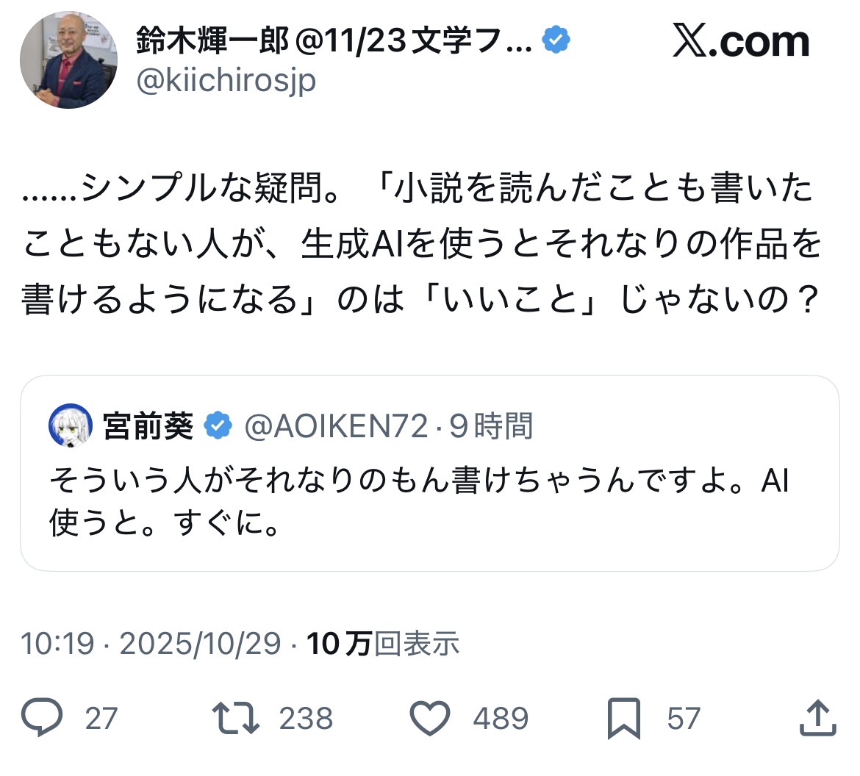Click the X.com logo
The height and width of the screenshot is (776, 860).
(x=740, y=41)
